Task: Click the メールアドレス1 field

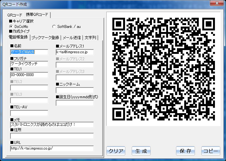Action: pos(75,52)
